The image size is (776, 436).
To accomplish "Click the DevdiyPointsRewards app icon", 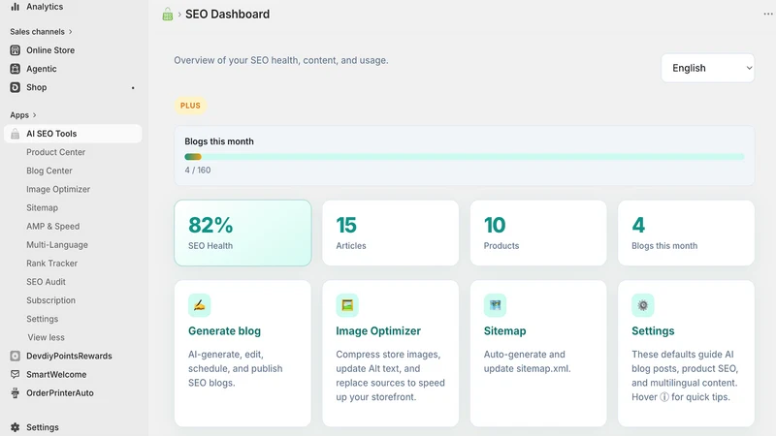I will point(16,356).
